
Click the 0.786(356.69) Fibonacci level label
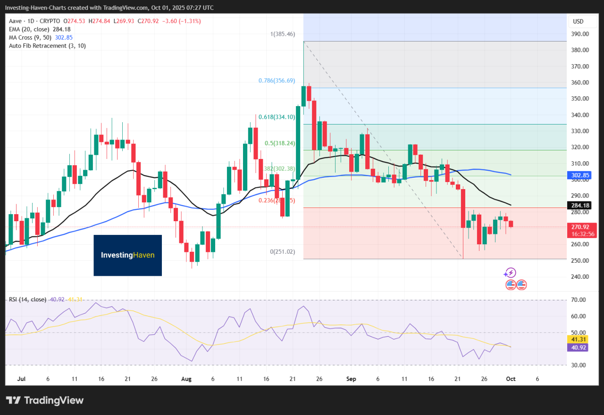pos(277,81)
